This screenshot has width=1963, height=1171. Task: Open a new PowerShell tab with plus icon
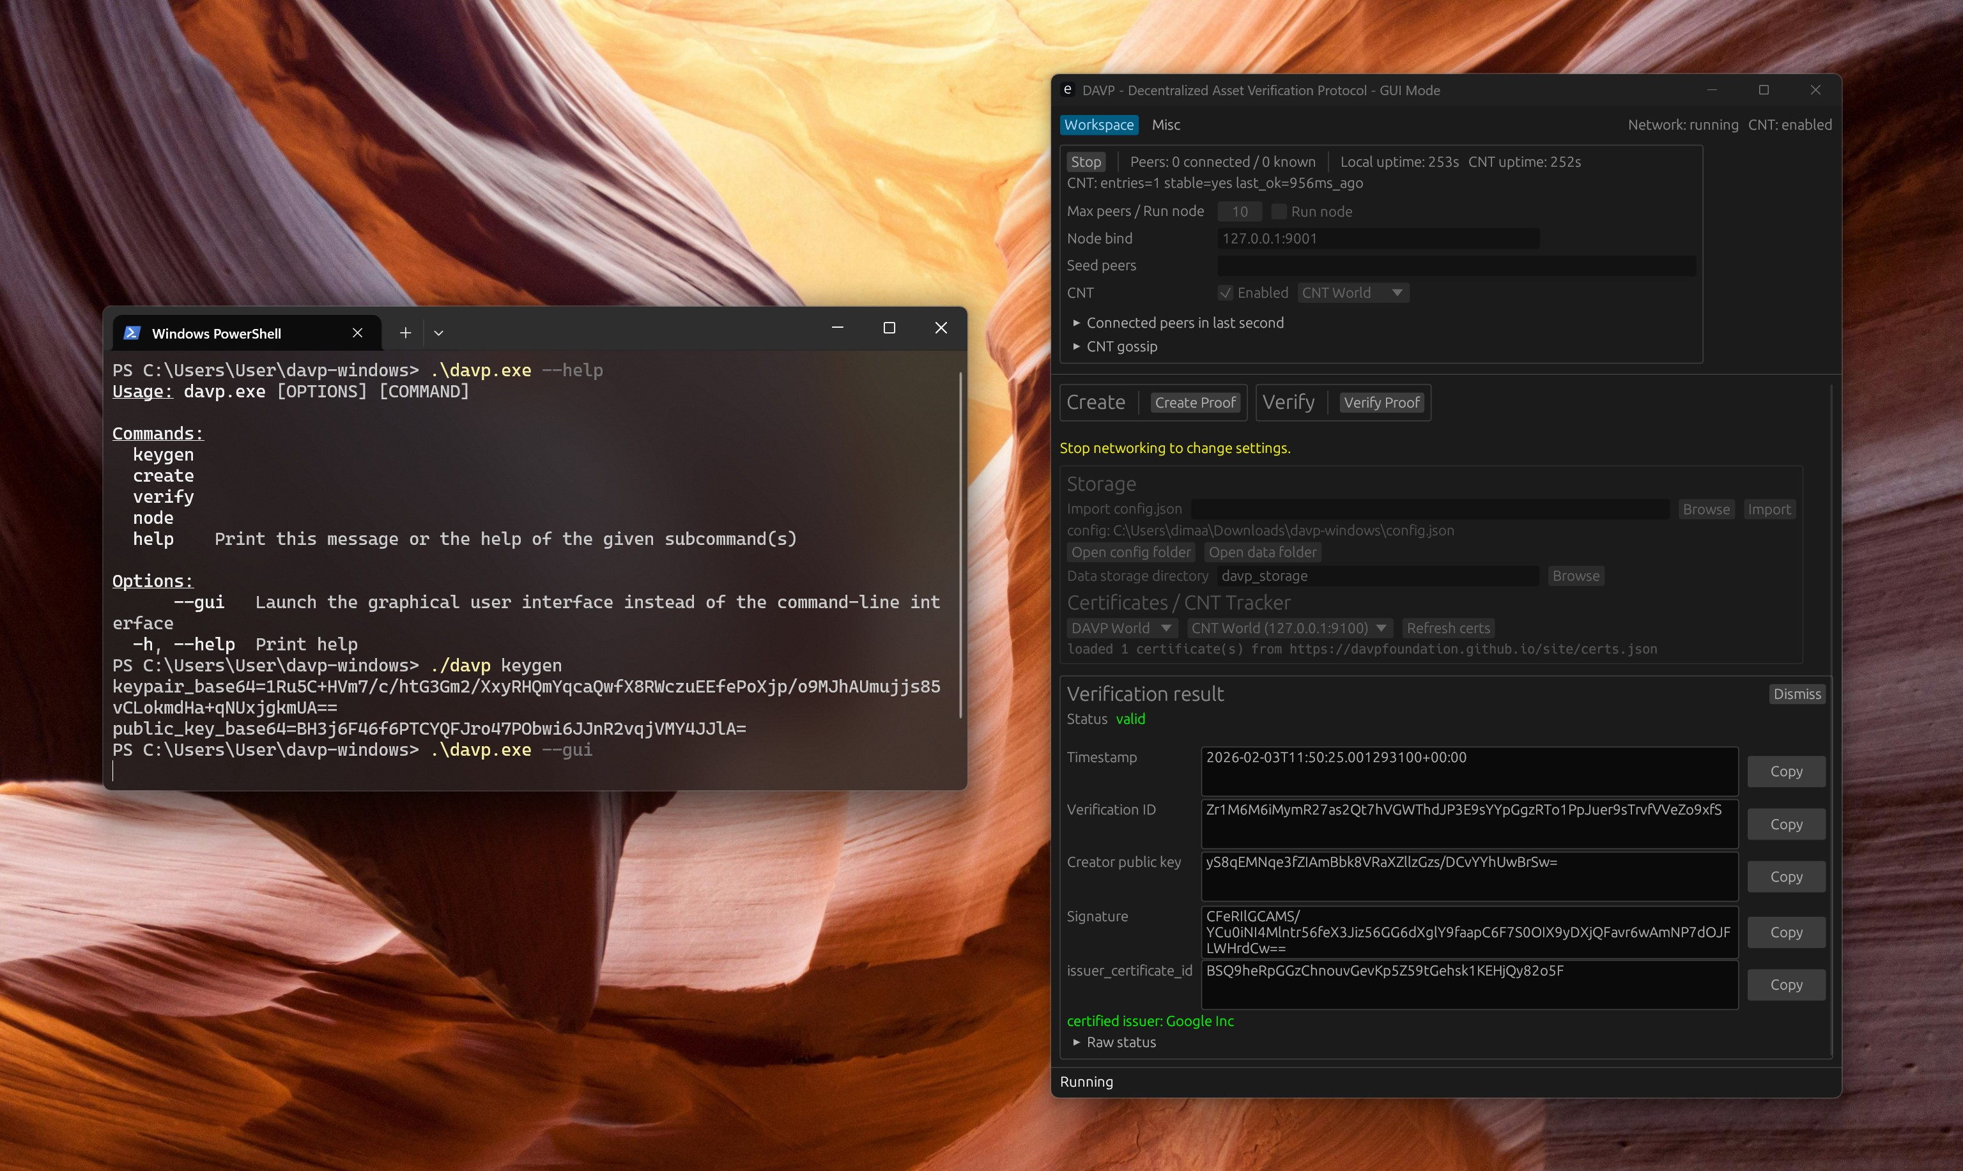(x=405, y=333)
